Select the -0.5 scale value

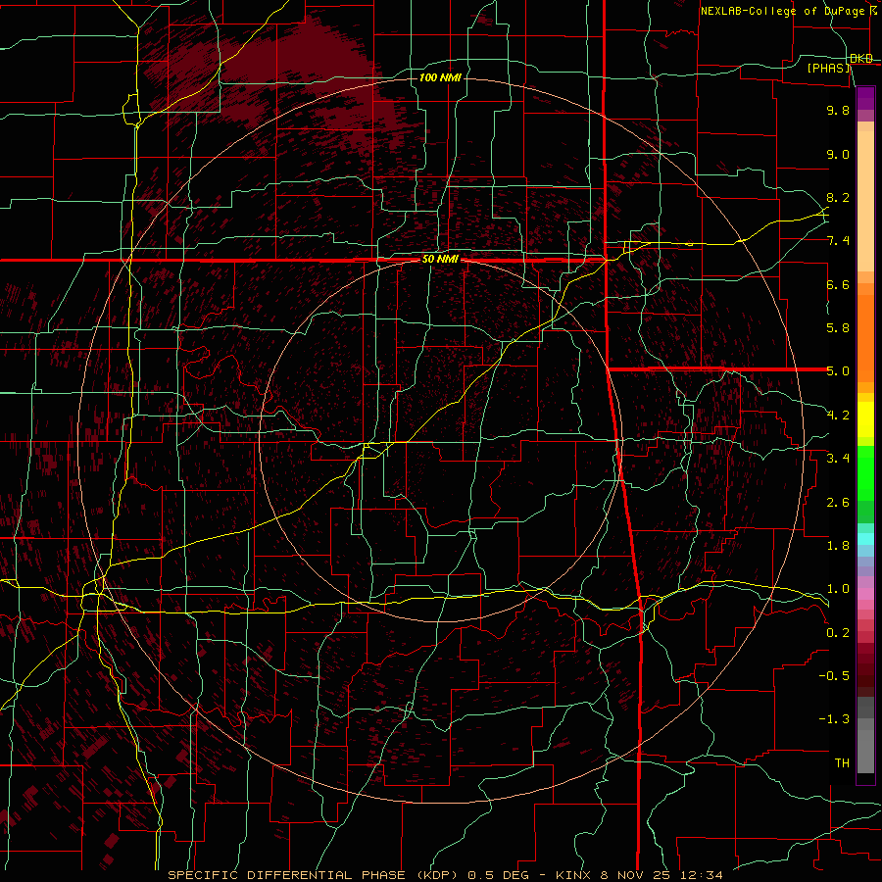[x=834, y=676]
